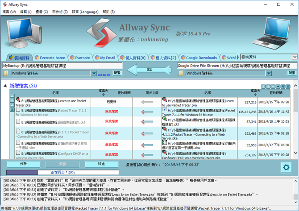Click left blank file icon of 研習課程練習1.pkt

(x=18, y=121)
